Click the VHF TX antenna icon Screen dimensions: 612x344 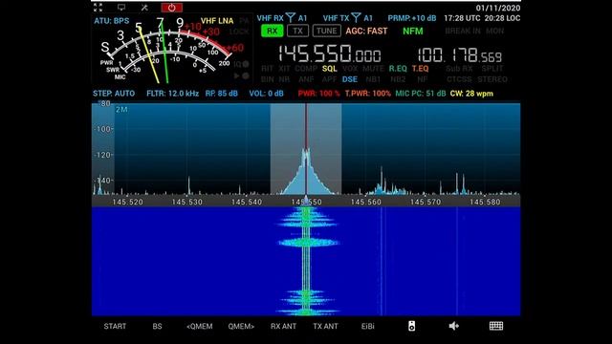[x=356, y=18]
